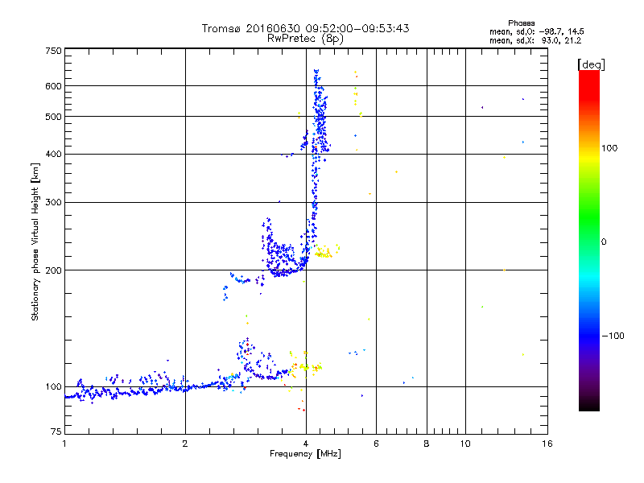
Task: Click the '[deg]' colorbar unit label
Action: pyautogui.click(x=591, y=64)
